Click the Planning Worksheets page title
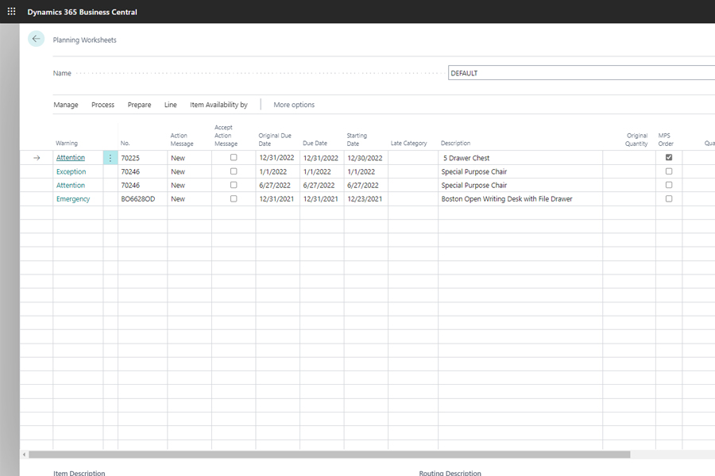The height and width of the screenshot is (476, 715). [x=84, y=40]
